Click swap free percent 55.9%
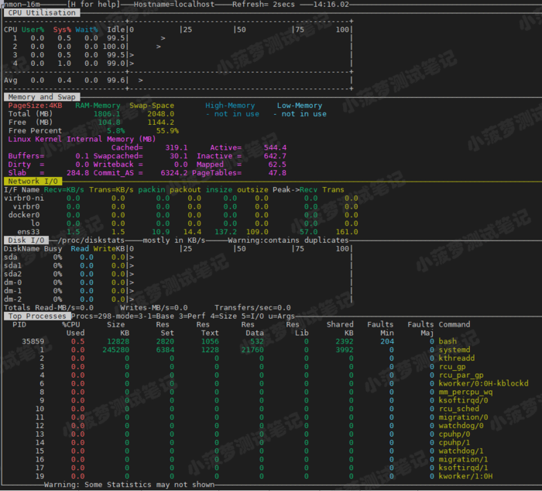Screen dimensions: 542x491 click(167, 131)
